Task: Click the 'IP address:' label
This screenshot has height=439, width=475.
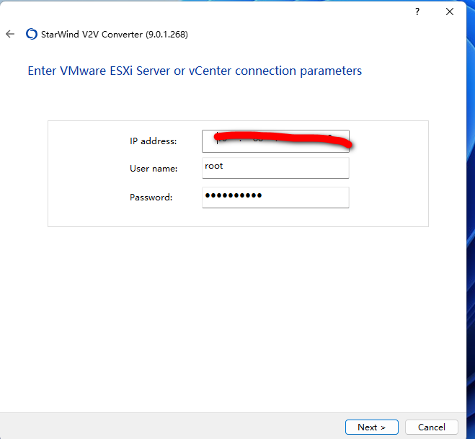Action: tap(153, 141)
